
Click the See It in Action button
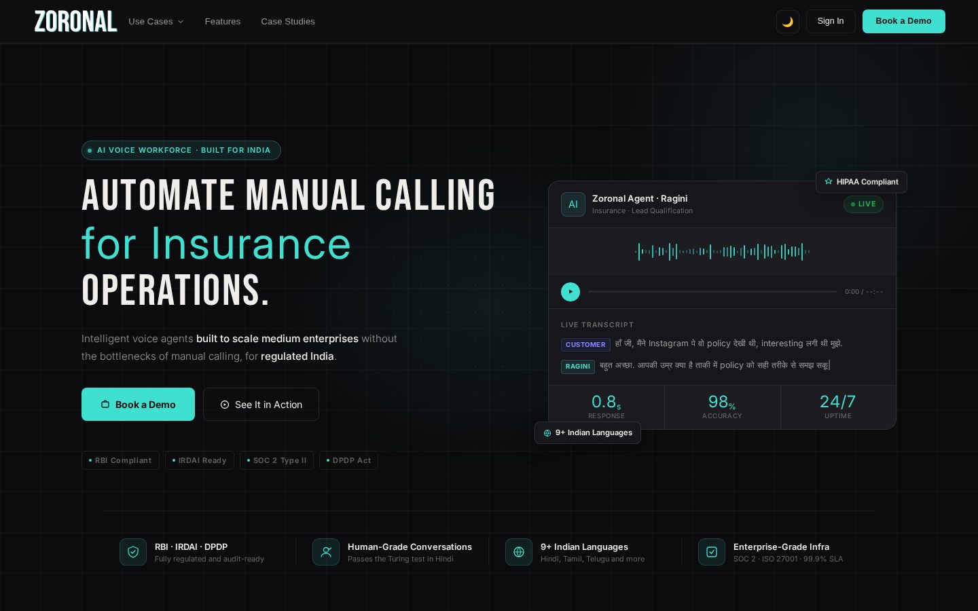tap(261, 404)
